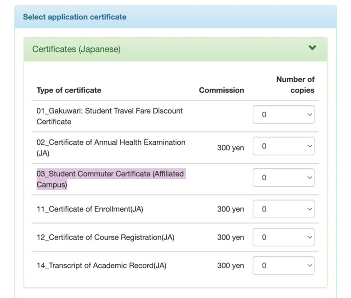Click the 300 yen fee for Transcript row
Screen dimensions: 351x298
tap(231, 265)
